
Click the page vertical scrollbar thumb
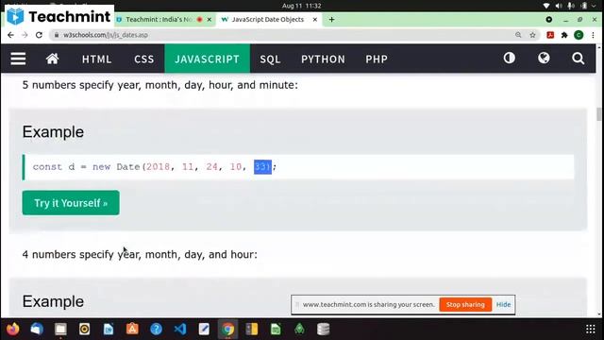click(x=598, y=114)
